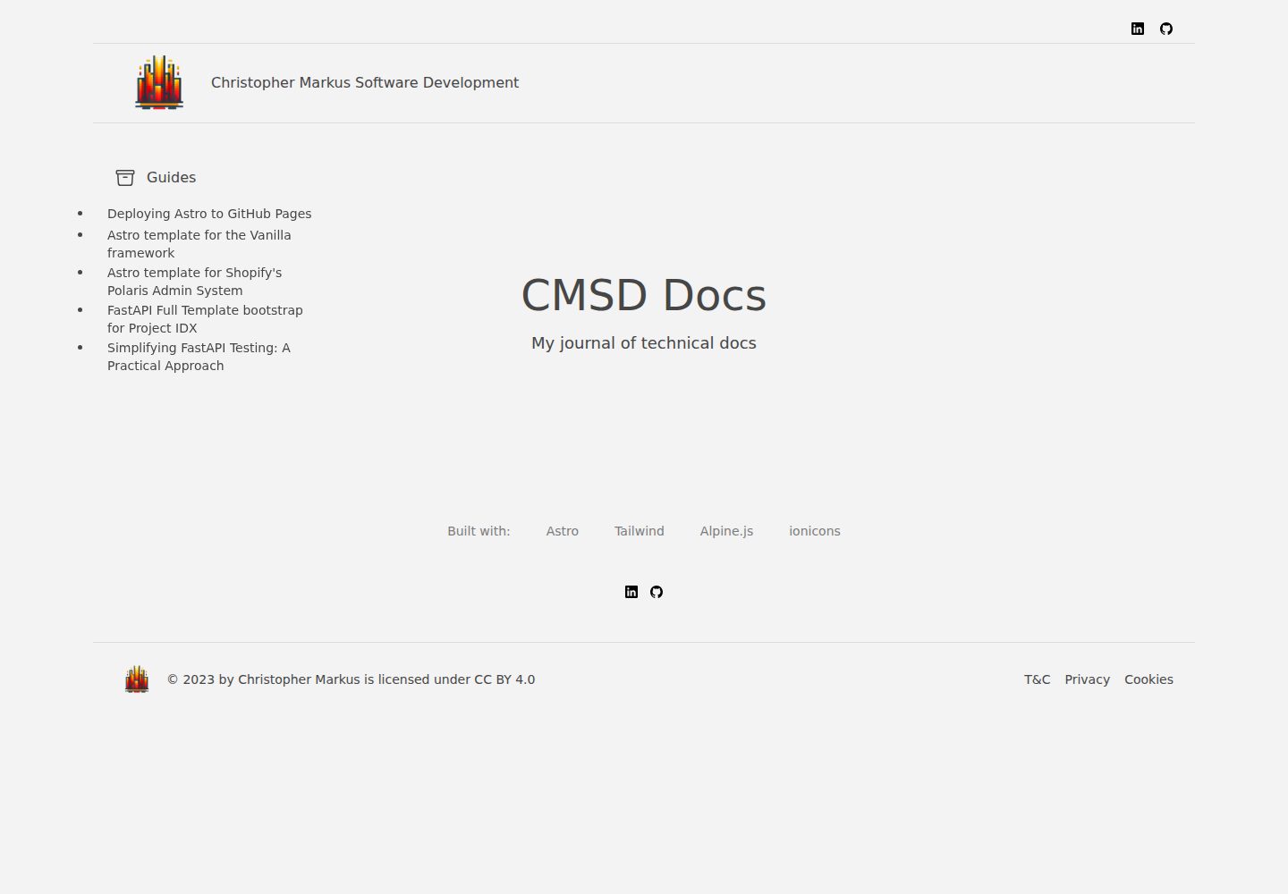Viewport: 1288px width, 894px height.
Task: Click the castle logo beside the site title
Action: (x=159, y=82)
